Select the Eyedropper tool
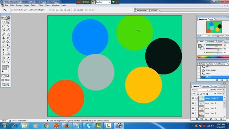Image resolution: width=229 pixels, height=129 pixels. tap(8, 58)
